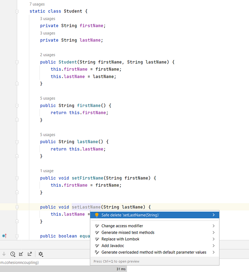
Task: Click the closing fold marker of firstName()
Action: [x=17, y=119]
